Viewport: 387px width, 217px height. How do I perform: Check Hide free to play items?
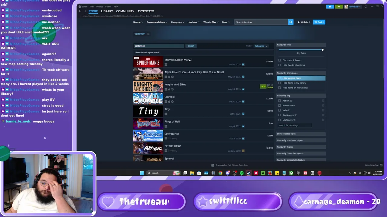tap(279, 65)
